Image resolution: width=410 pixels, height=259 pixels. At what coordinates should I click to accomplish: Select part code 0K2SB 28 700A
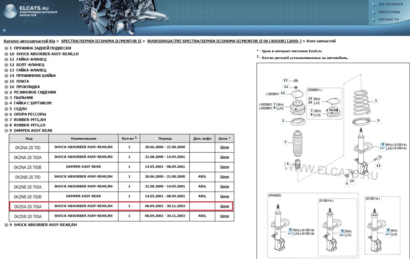point(28,217)
